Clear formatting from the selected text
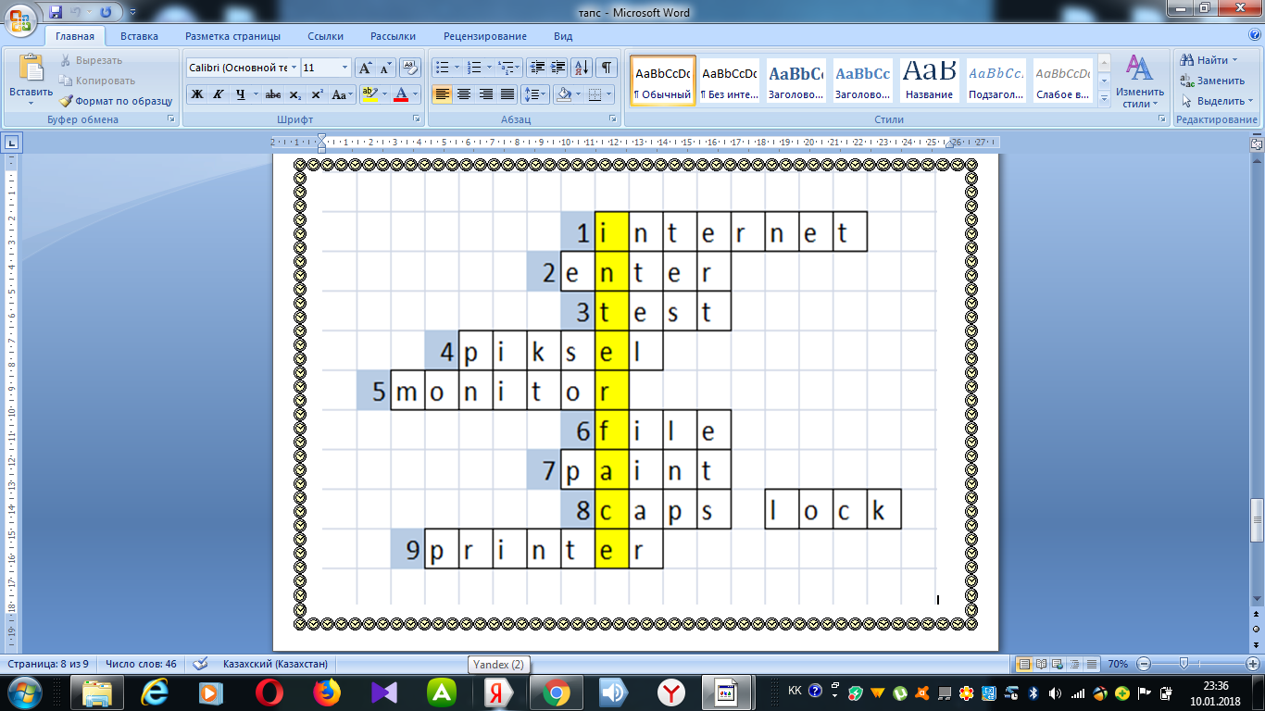This screenshot has width=1265, height=711. 411,68
